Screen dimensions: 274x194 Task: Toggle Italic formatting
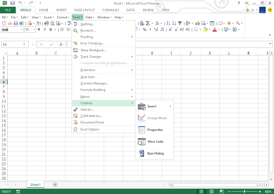click(45, 29)
